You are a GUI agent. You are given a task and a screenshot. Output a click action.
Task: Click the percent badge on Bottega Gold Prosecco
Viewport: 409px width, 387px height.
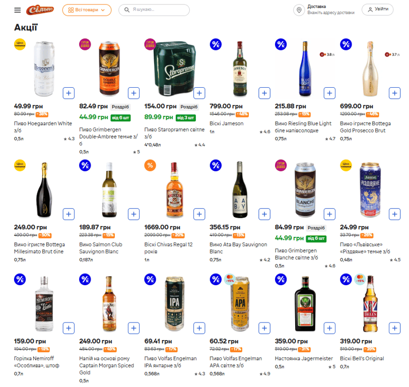click(x=346, y=45)
